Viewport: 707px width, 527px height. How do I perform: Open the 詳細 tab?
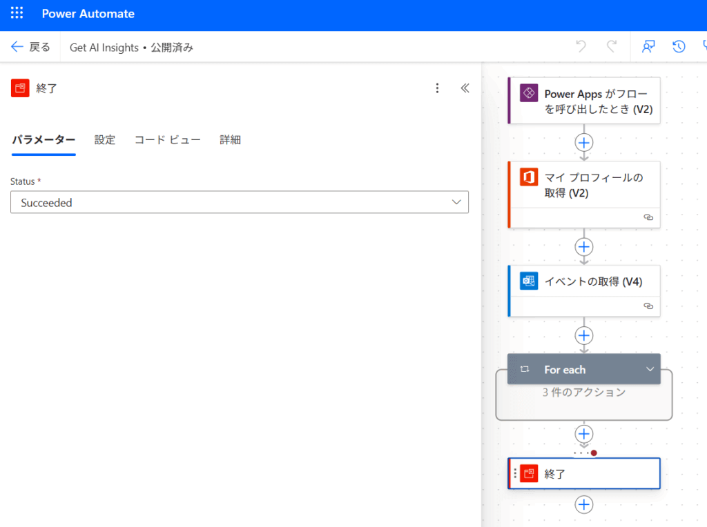[230, 139]
